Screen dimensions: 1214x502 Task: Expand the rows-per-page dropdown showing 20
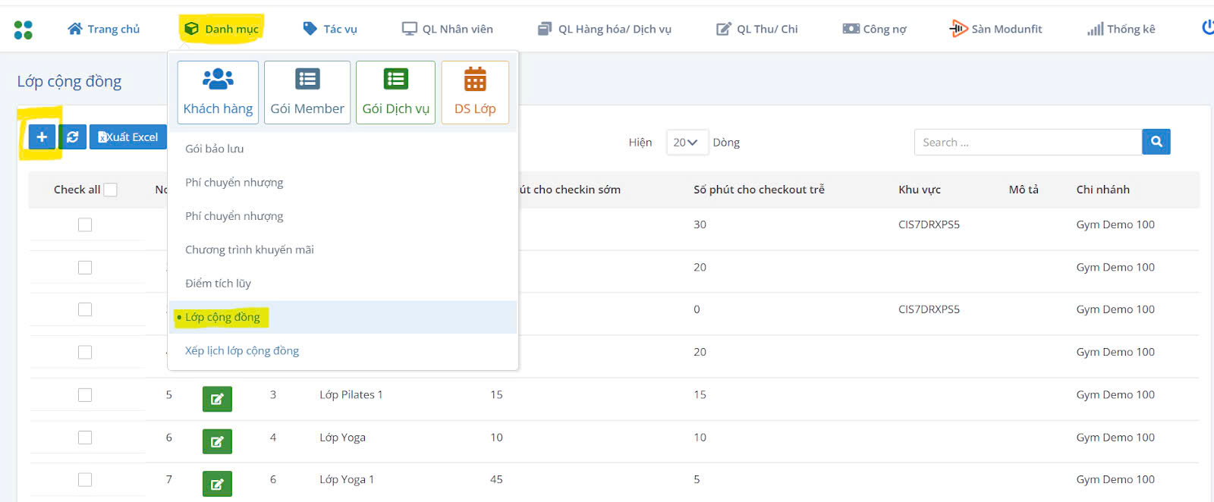[x=687, y=143]
